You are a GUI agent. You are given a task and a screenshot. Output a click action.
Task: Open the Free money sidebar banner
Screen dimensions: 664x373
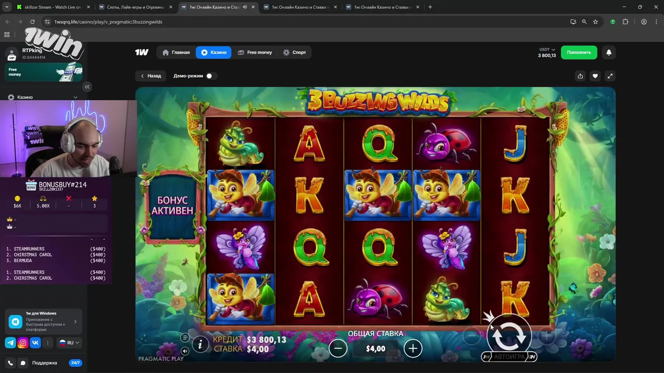point(44,72)
